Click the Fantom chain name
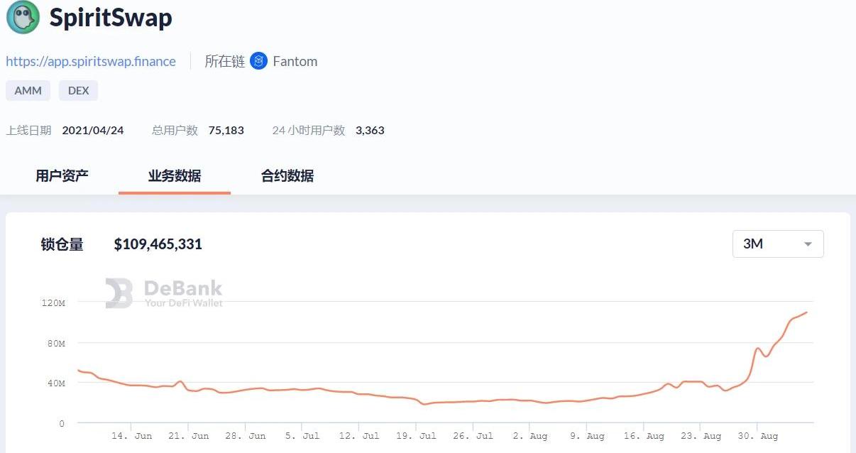Screen dimensions: 856x453 (x=295, y=61)
